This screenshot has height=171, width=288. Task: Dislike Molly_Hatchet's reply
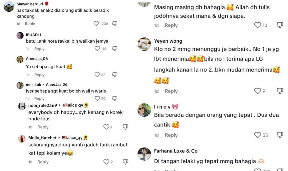[125, 162]
